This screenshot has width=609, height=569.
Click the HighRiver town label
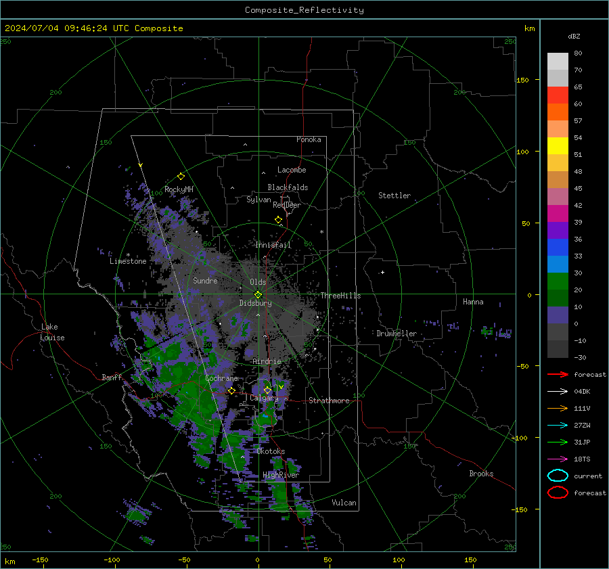tap(281, 475)
